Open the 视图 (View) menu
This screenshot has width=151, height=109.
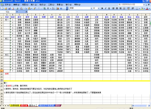click(x=25, y=5)
